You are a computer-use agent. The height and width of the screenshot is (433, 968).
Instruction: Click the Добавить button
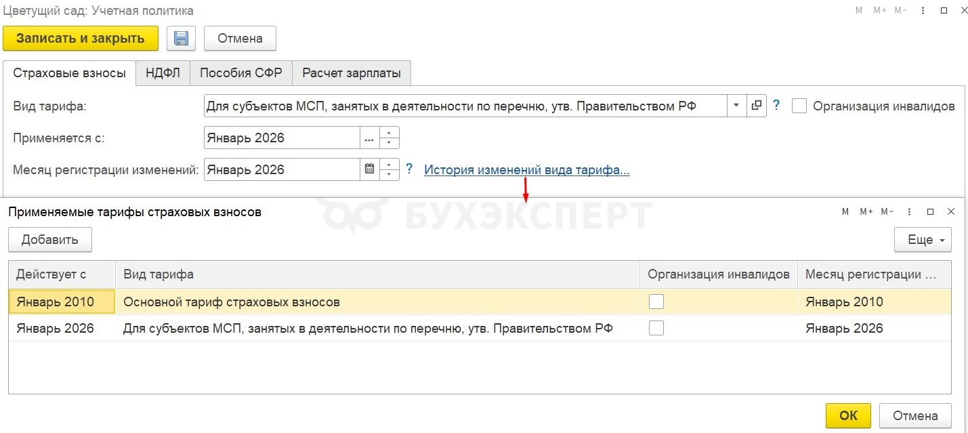pyautogui.click(x=50, y=240)
